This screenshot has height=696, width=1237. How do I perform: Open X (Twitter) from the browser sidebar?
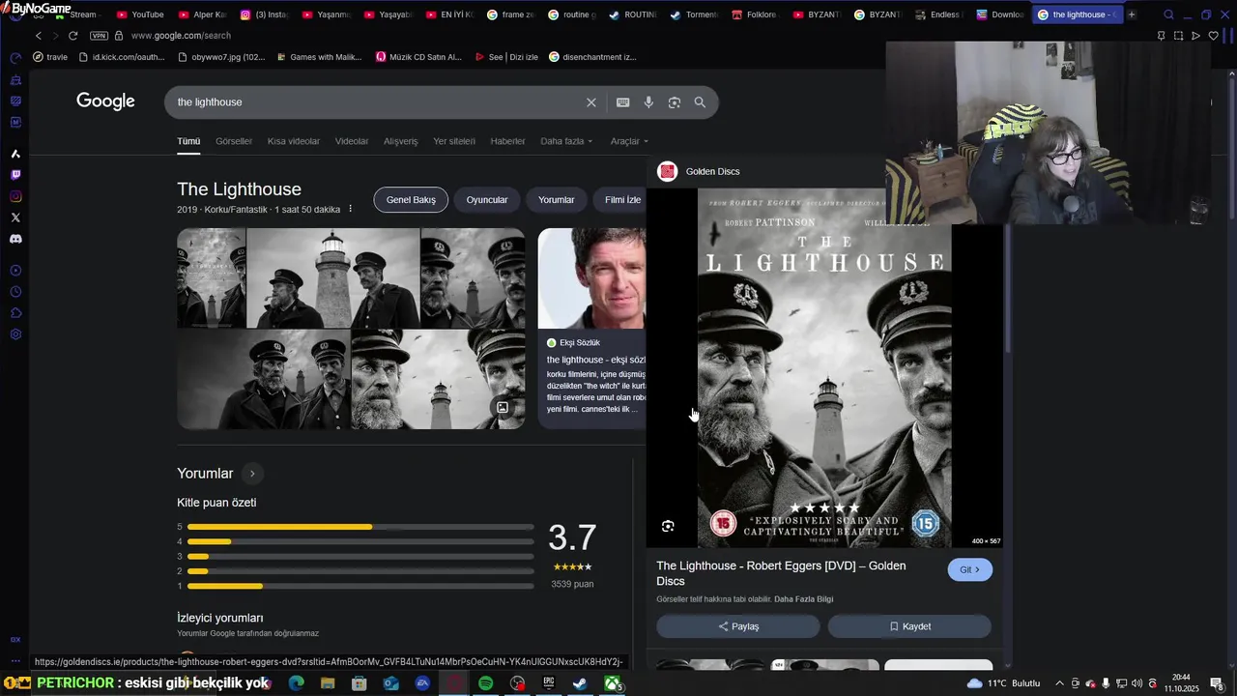[x=15, y=217]
